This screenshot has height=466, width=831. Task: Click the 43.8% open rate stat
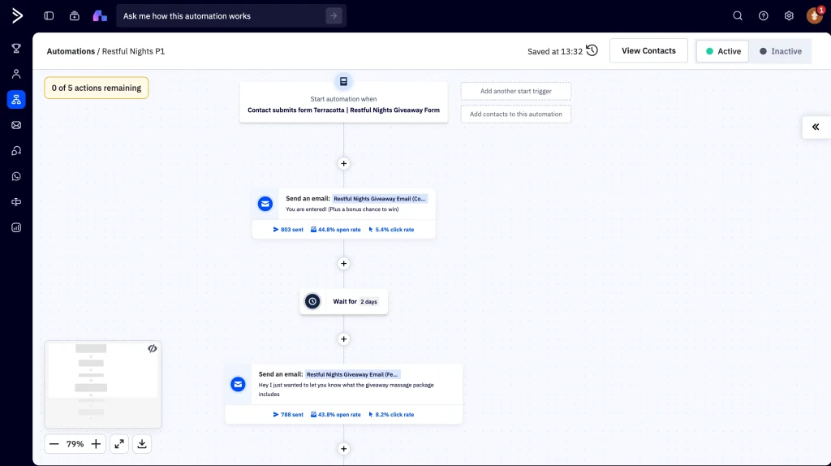(x=335, y=415)
